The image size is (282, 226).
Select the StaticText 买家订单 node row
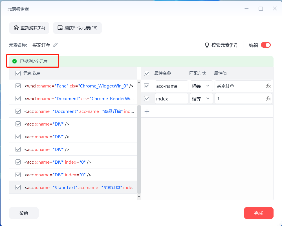click(73, 188)
